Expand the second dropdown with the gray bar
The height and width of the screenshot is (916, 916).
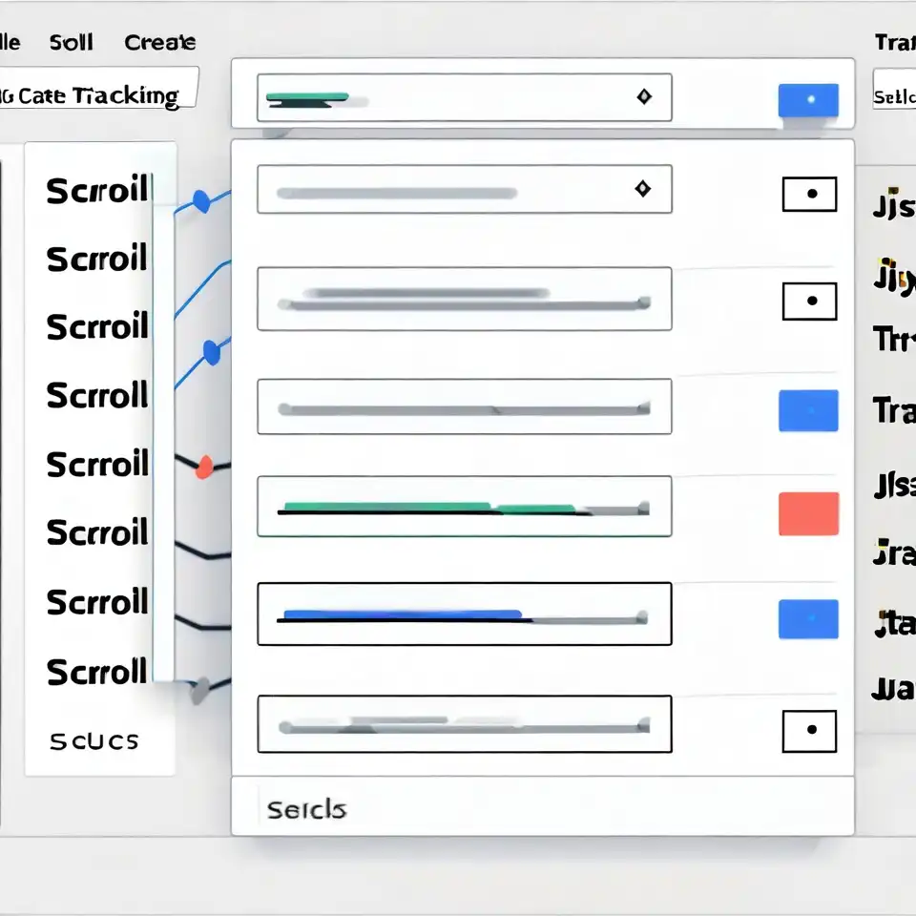pos(464,190)
